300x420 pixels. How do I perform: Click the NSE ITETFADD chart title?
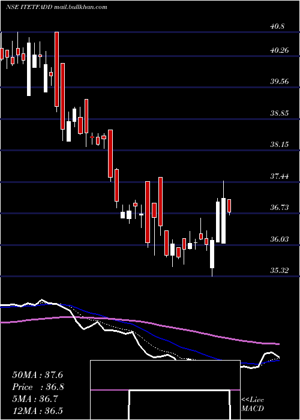(x=56, y=7)
